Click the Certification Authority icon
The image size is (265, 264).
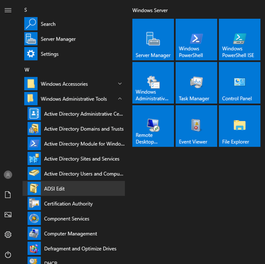pyautogui.click(x=34, y=203)
